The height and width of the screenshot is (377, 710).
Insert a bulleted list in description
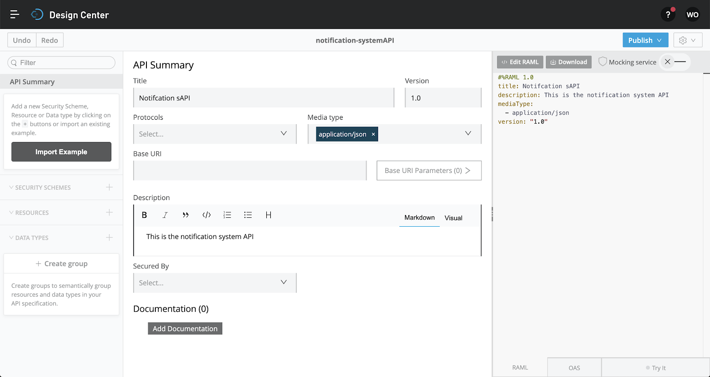(248, 215)
